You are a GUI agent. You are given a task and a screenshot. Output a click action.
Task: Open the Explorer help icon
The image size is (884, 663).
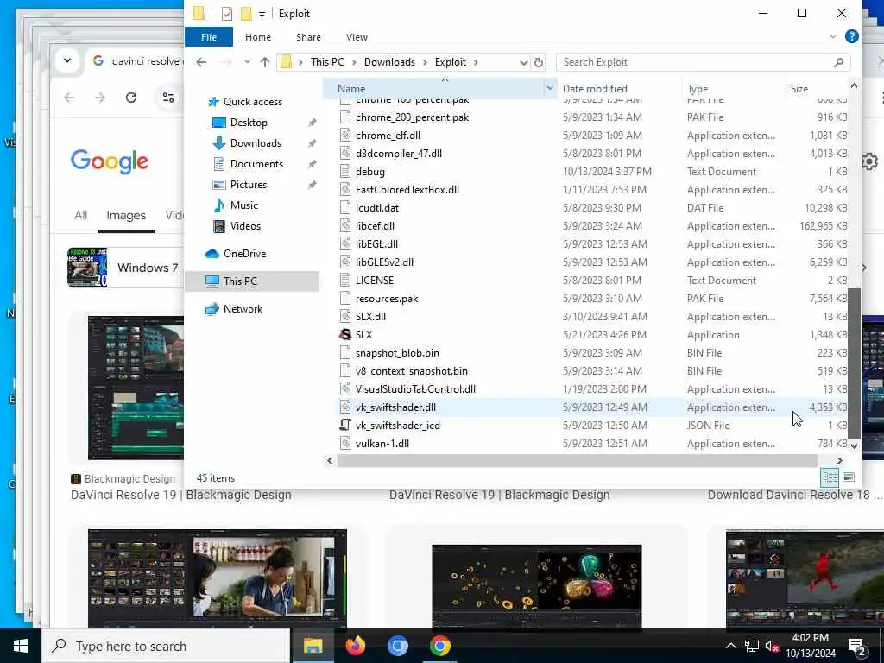pyautogui.click(x=852, y=36)
